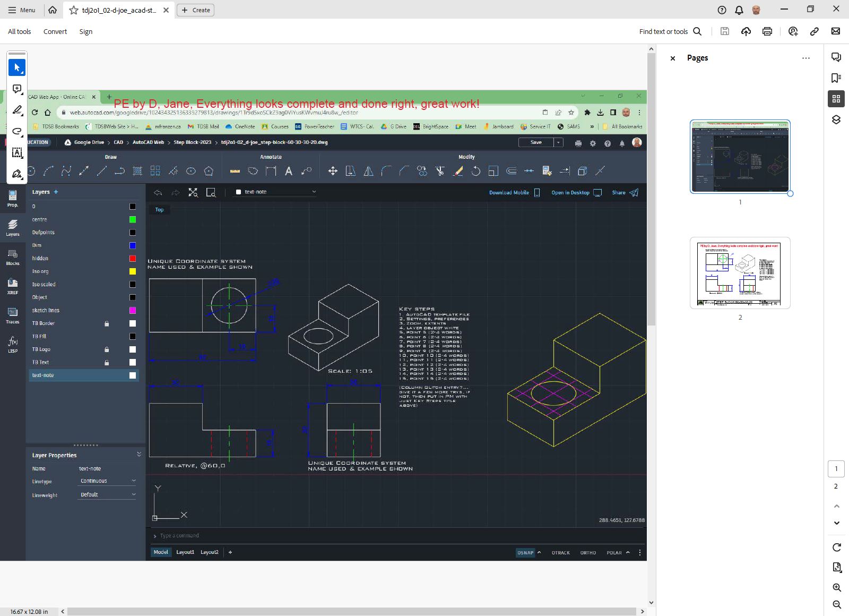The width and height of the screenshot is (849, 616).
Task: Toggle the Bookmarks panel in right rail
Action: click(x=836, y=78)
